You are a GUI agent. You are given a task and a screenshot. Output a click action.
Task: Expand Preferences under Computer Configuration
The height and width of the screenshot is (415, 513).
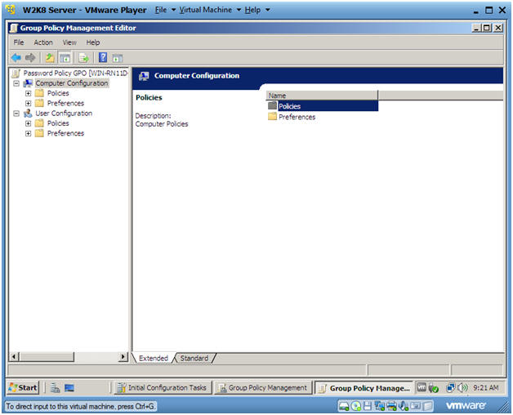[x=28, y=104]
